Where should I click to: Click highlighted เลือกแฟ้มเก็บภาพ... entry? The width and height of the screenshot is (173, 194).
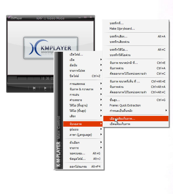[136, 119]
